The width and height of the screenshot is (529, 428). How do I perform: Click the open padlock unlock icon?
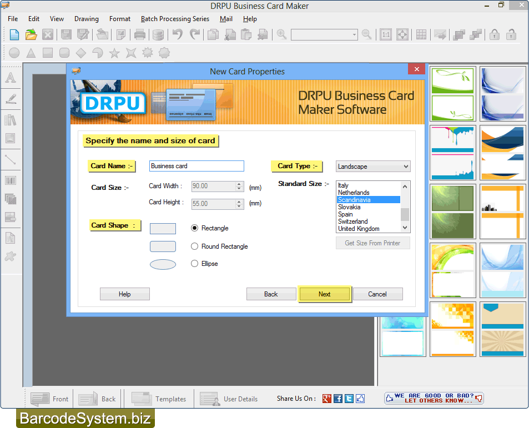point(511,34)
